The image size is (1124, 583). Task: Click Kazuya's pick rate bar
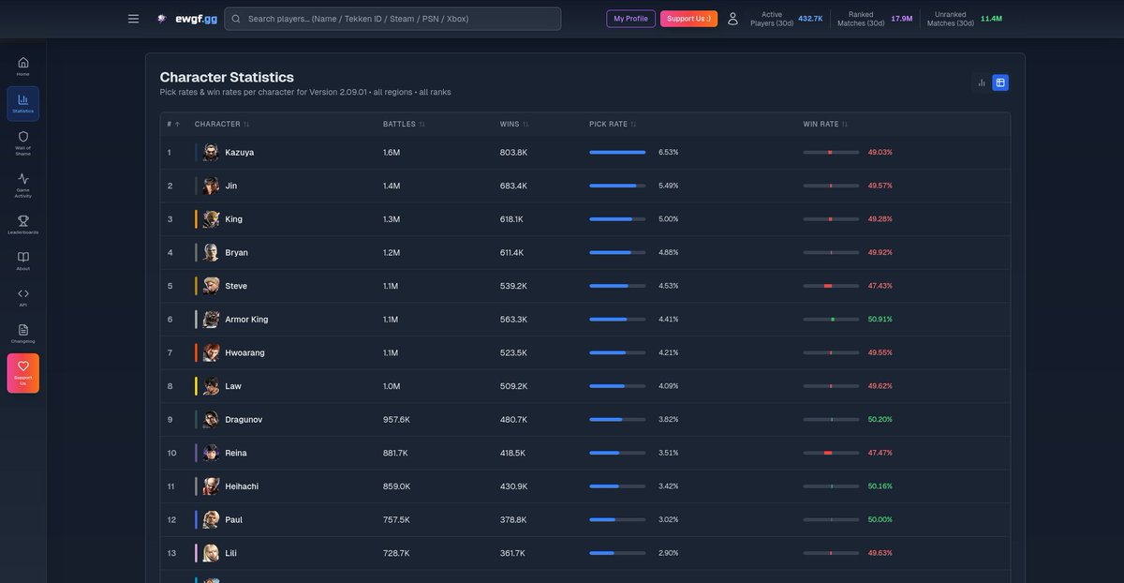(x=617, y=152)
